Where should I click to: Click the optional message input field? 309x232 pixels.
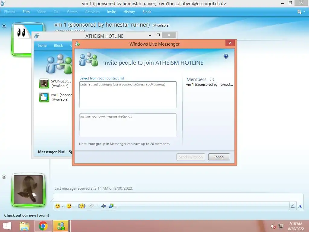click(x=128, y=125)
